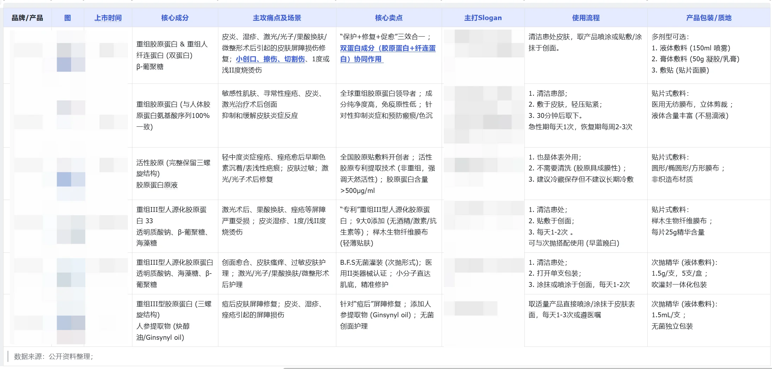Click the 全球重组胶原蛋白领导者 selling-point cell
The image size is (772, 369).
pyautogui.click(x=389, y=115)
